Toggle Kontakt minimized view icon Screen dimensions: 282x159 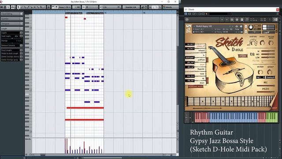247,19
